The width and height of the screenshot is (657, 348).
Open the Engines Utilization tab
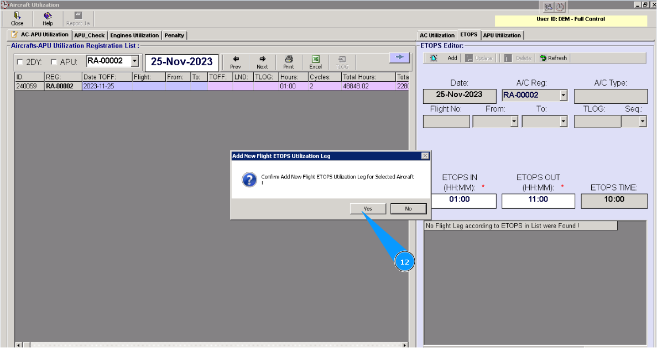pos(134,35)
